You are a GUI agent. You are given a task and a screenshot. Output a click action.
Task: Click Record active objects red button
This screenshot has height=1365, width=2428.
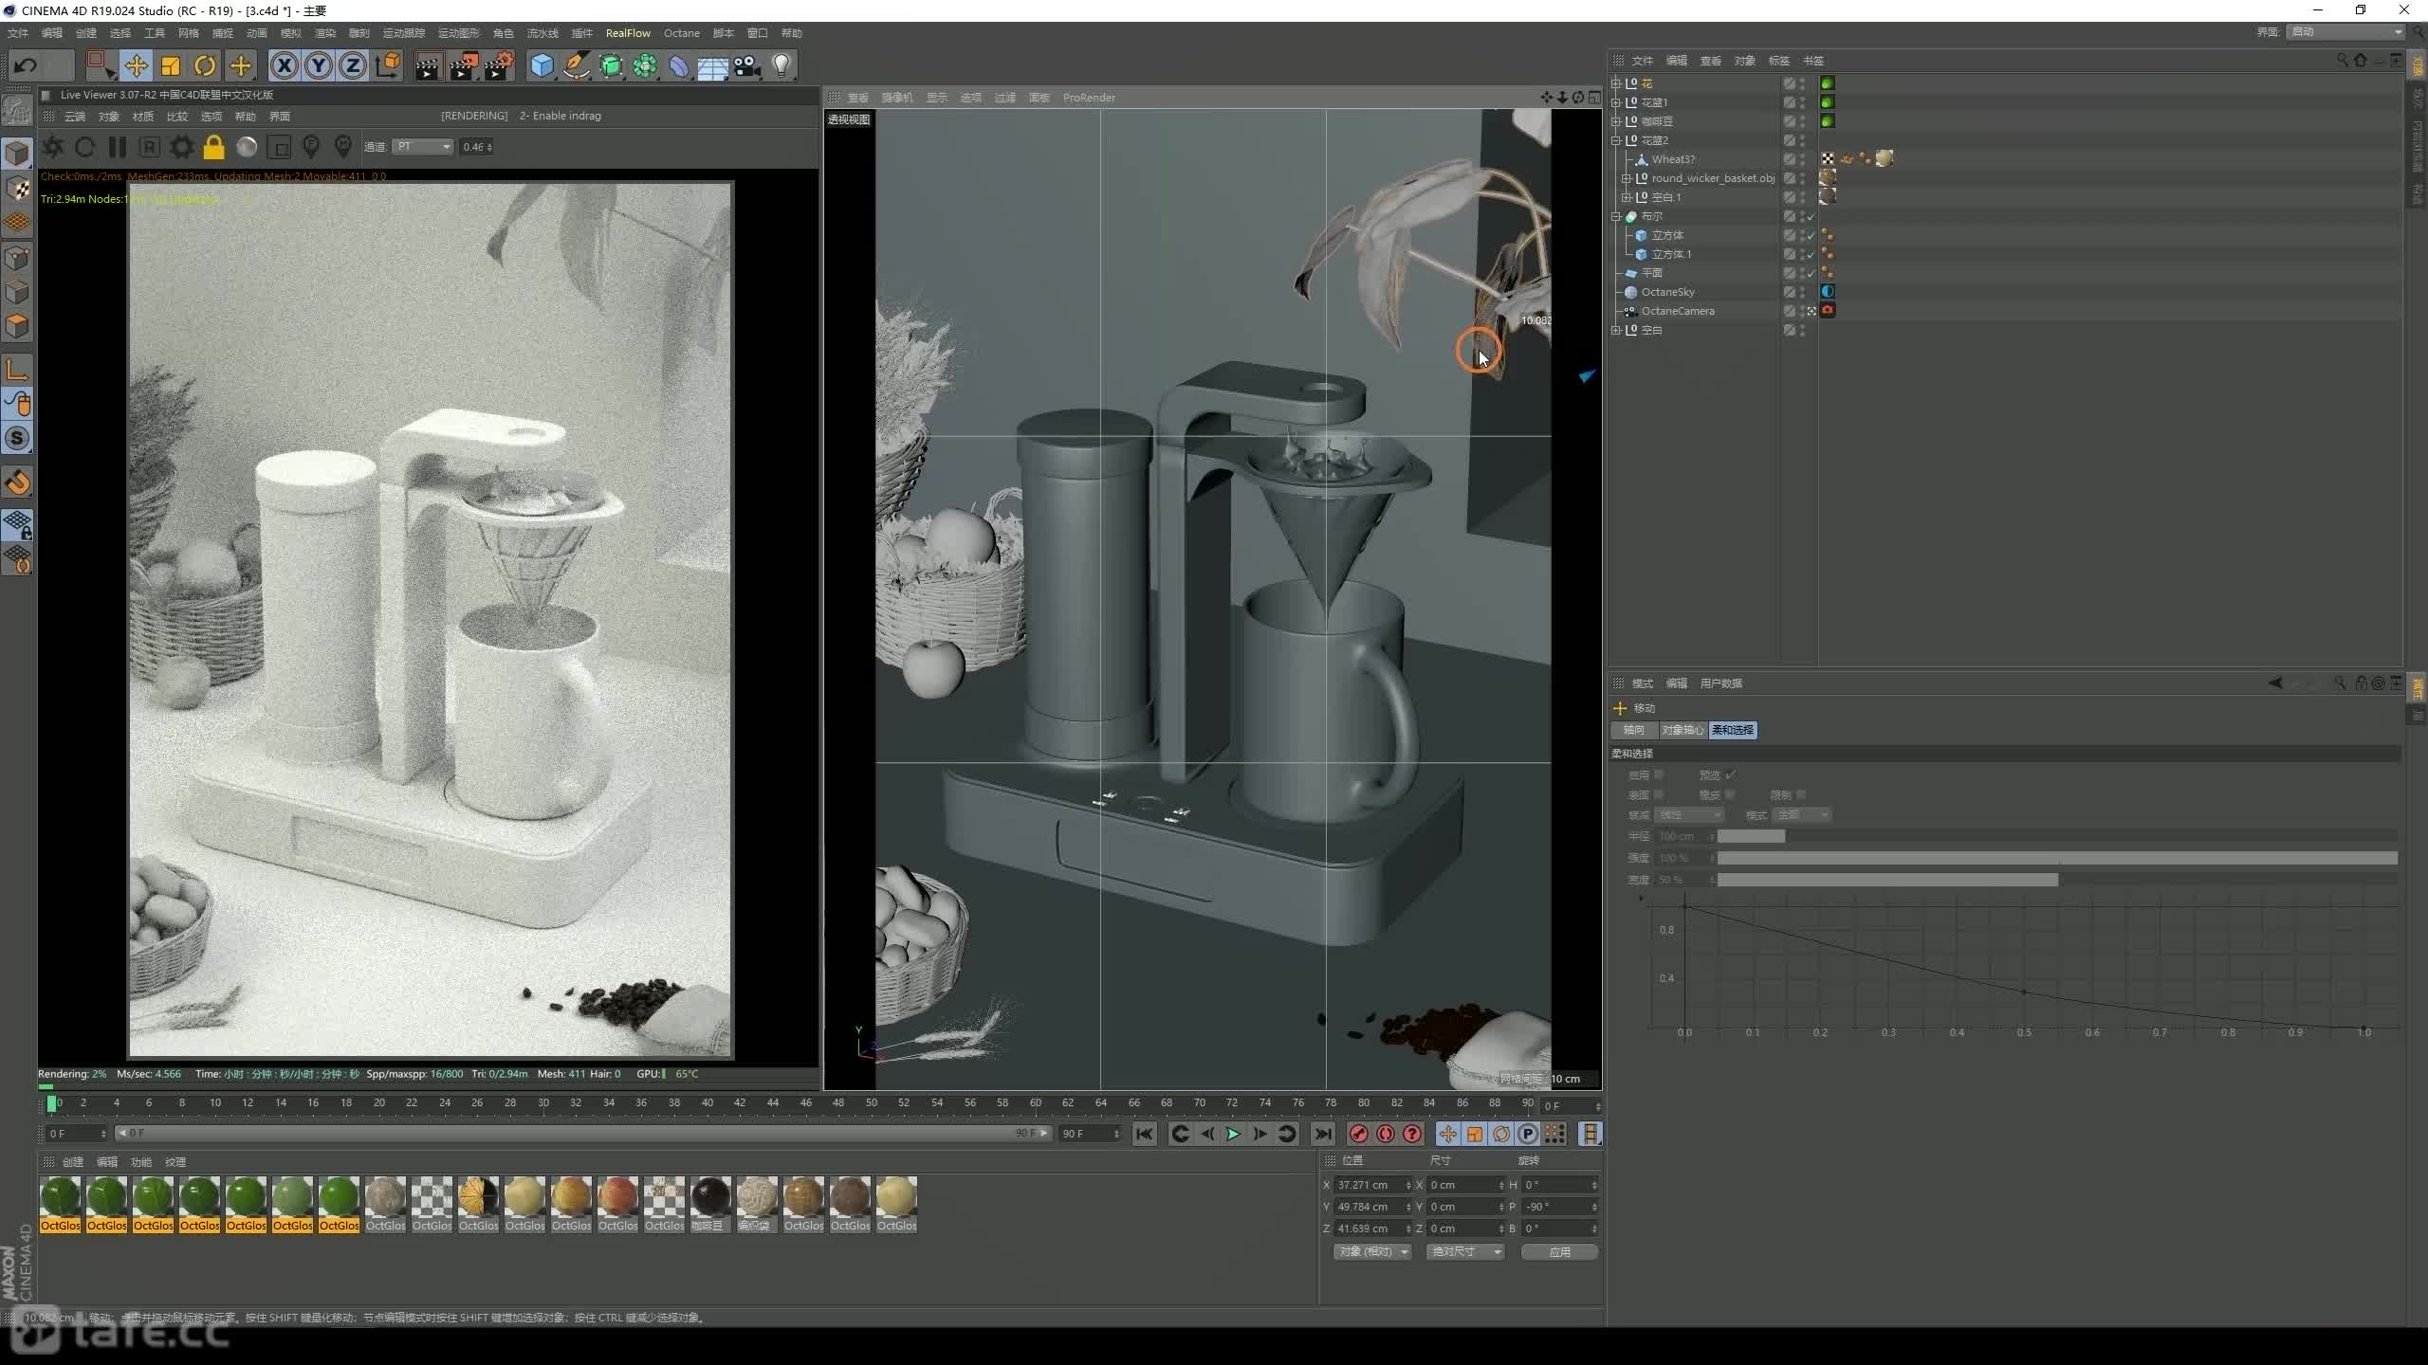[1359, 1134]
